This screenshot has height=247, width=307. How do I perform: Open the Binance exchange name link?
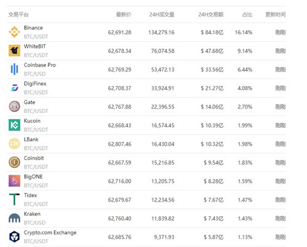point(33,28)
